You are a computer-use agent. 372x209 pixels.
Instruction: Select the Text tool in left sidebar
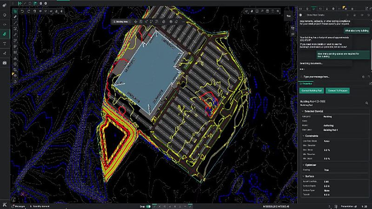coord(5,43)
